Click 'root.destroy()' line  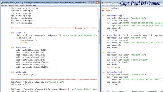[29, 40]
